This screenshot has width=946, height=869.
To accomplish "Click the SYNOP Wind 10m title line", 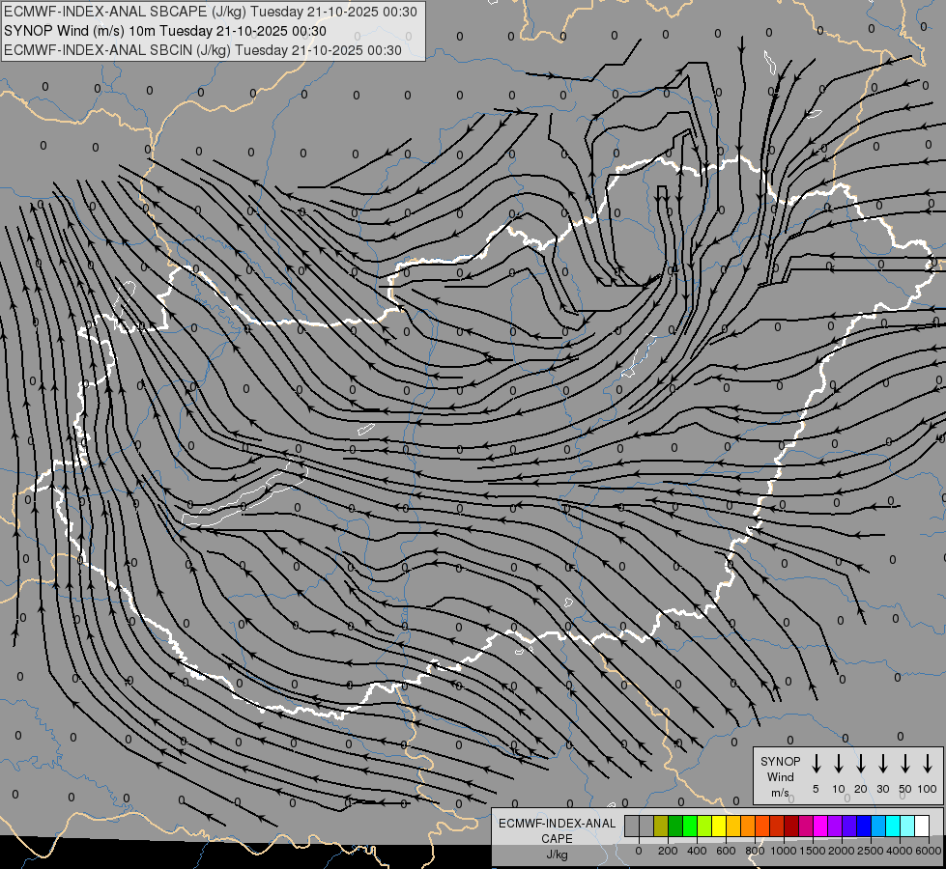I will point(165,31).
